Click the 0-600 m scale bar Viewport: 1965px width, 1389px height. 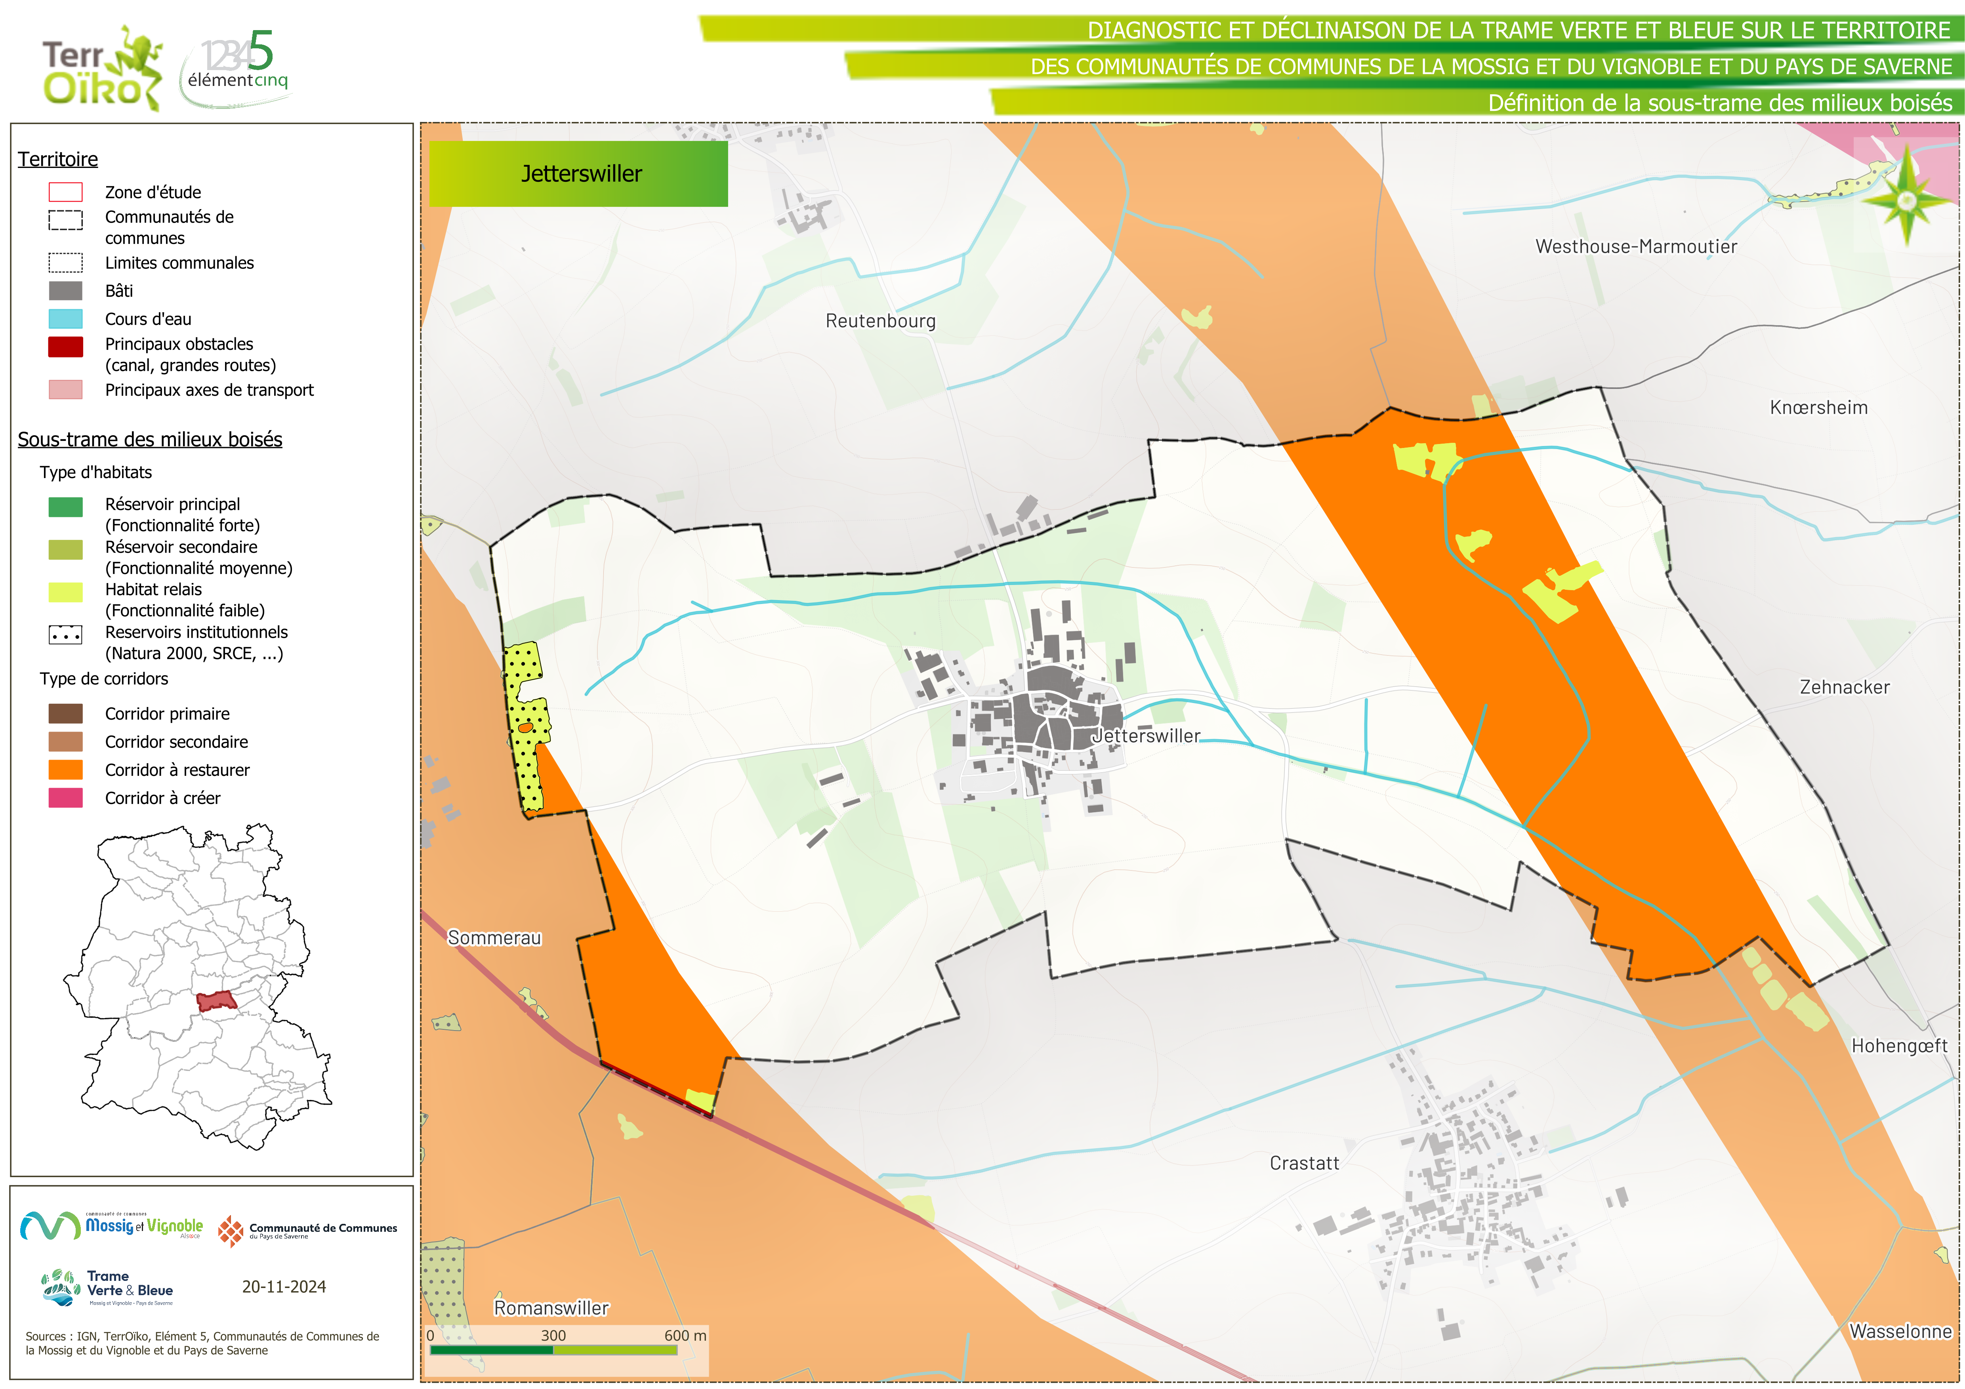554,1350
